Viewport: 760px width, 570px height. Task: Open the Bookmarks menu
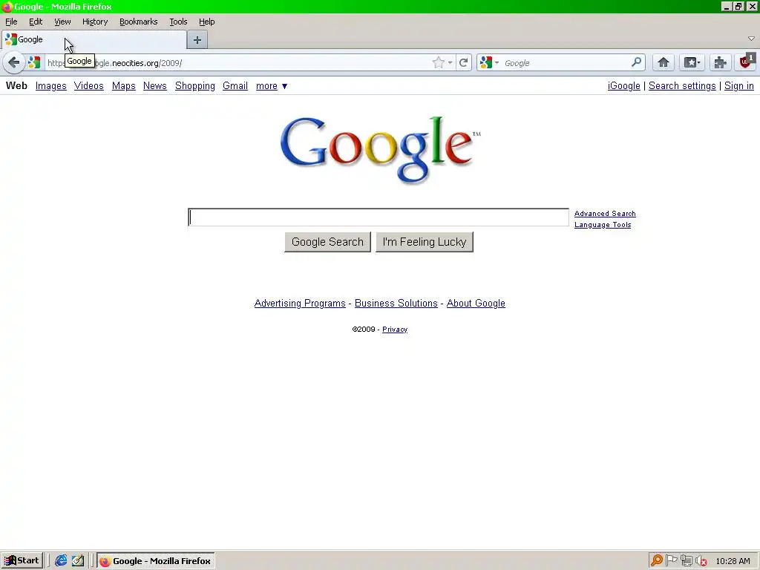(139, 22)
